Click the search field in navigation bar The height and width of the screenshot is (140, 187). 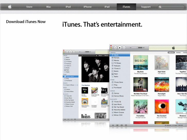tap(171, 7)
